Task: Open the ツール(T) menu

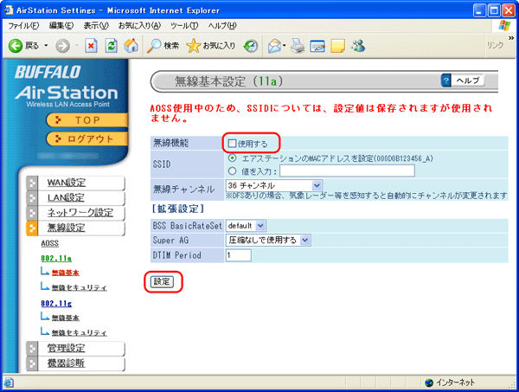Action: point(184,25)
